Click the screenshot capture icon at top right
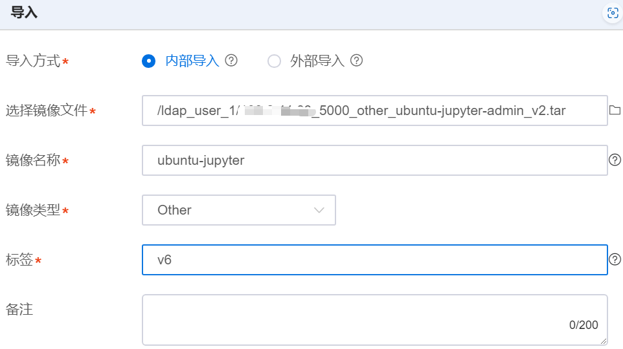 click(x=613, y=13)
